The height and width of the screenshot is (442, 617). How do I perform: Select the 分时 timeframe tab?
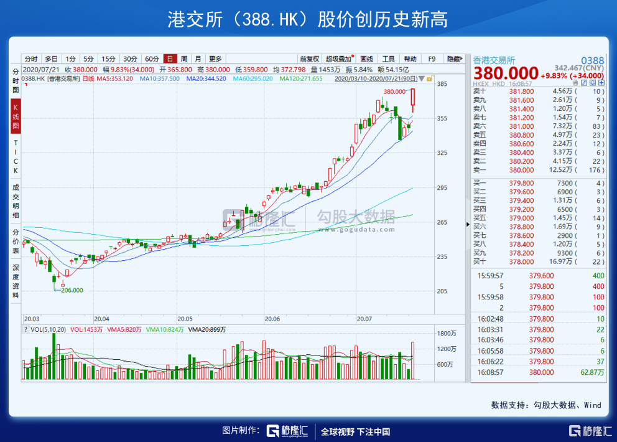(31, 59)
